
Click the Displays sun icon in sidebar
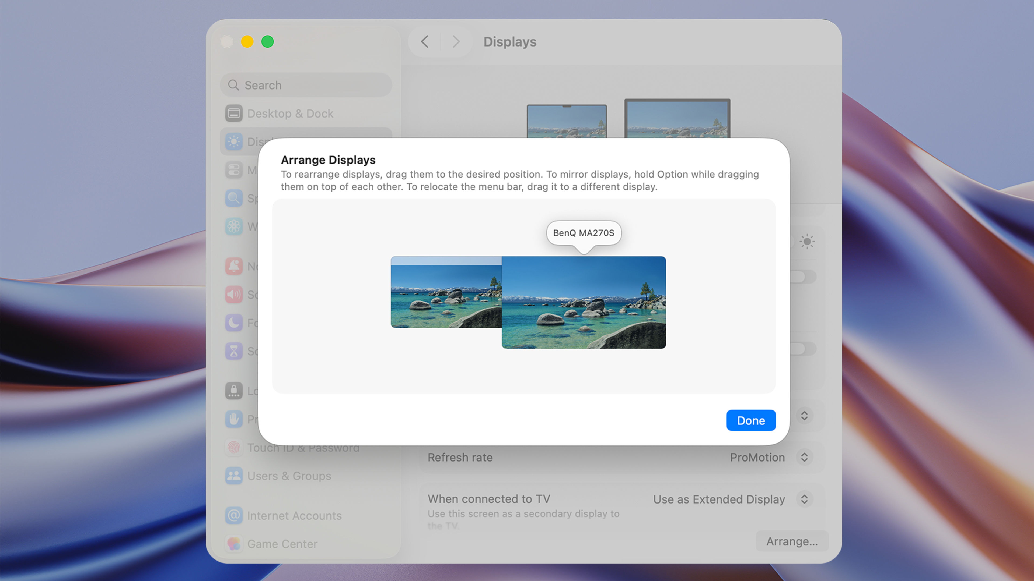pyautogui.click(x=234, y=141)
